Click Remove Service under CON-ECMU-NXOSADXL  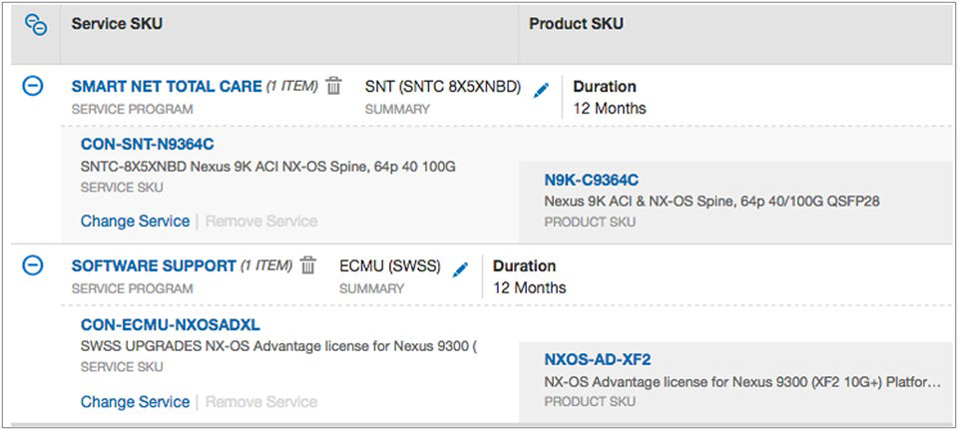point(261,401)
